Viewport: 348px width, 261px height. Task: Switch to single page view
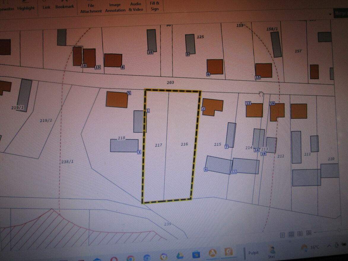click(282, 235)
